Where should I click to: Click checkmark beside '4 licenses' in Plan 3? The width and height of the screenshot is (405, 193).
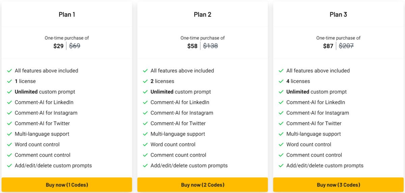pos(281,81)
